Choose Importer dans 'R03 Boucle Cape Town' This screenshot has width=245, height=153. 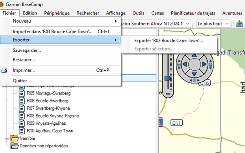pos(61,31)
